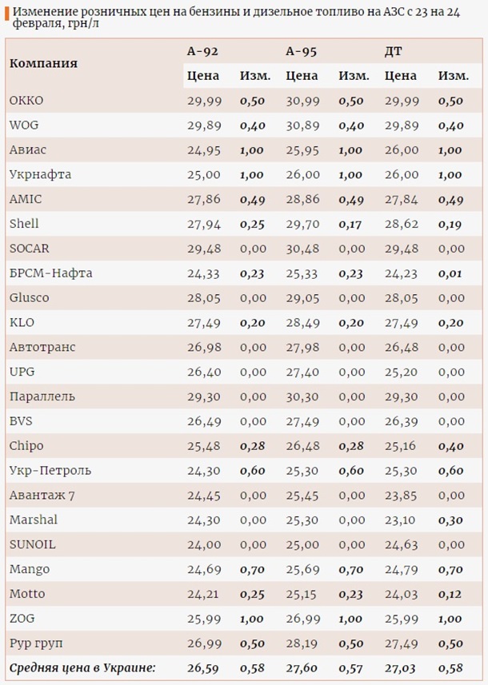Select the WOG row label
This screenshot has width=488, height=685.
point(24,125)
